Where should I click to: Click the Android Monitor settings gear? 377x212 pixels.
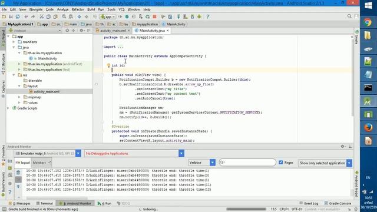pos(343,147)
